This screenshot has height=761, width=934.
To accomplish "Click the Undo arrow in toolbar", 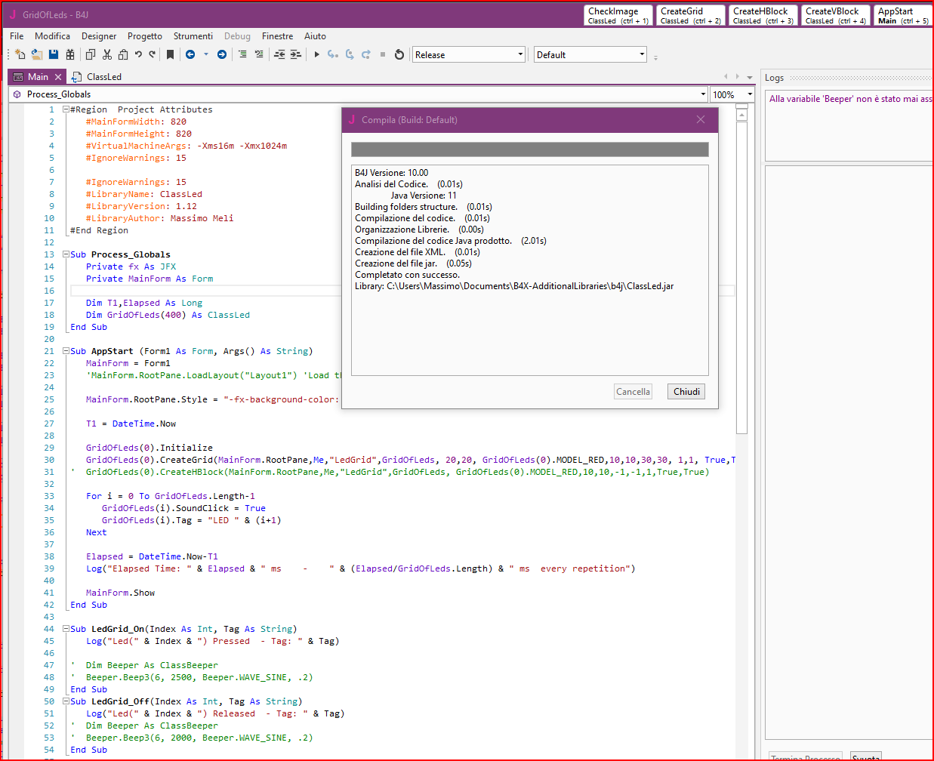I will 138,54.
